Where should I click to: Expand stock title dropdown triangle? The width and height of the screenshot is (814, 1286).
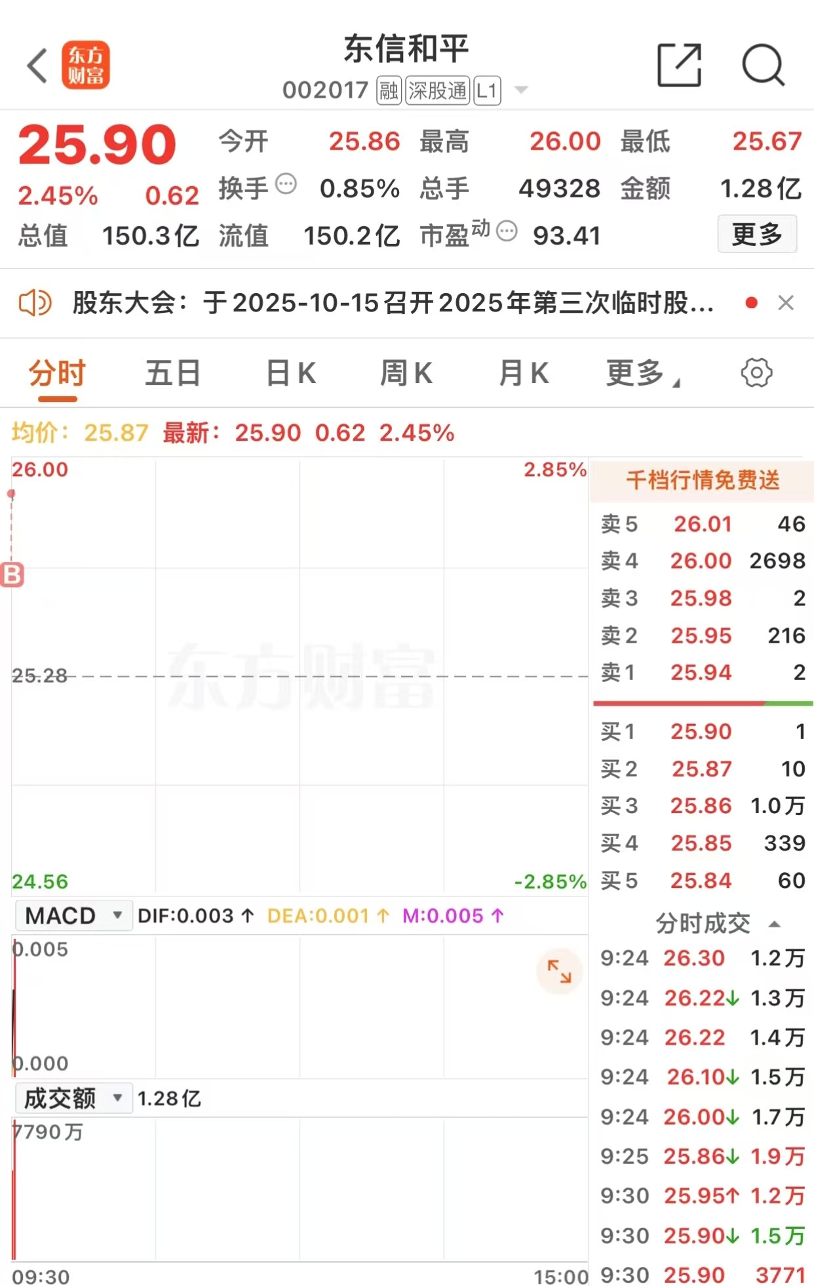(521, 90)
